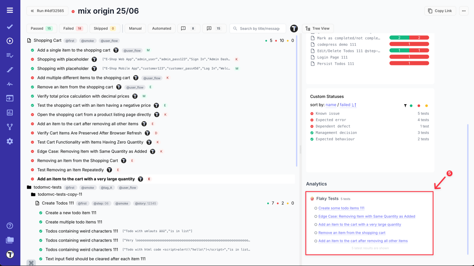Open the Analytics pulse icon in the sidebar
Viewport: 474px width, 266px height.
(10, 84)
